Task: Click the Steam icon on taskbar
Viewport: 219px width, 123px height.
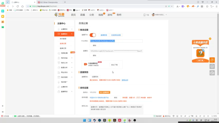Action: pyautogui.click(x=94, y=120)
